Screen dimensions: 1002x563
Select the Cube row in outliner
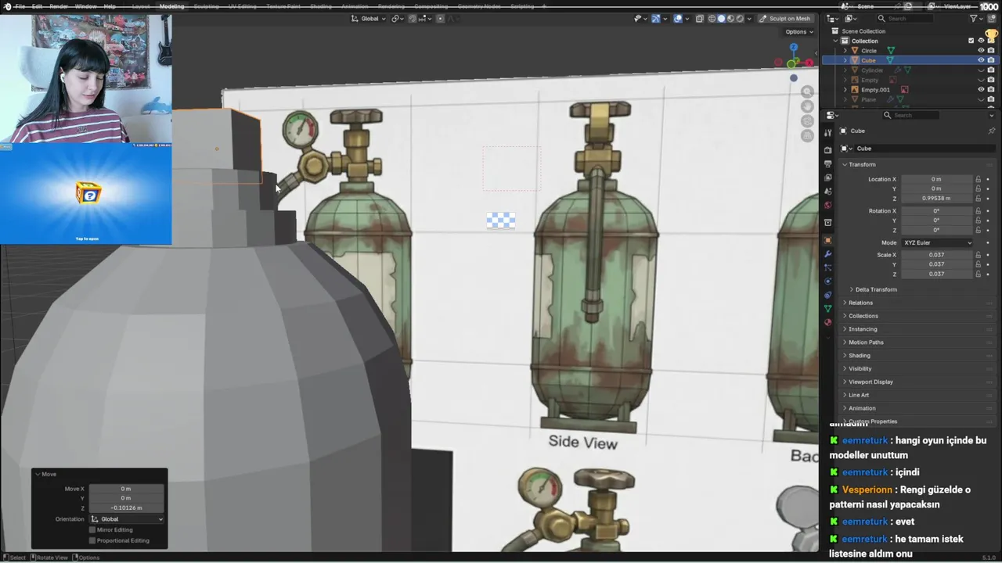[910, 60]
